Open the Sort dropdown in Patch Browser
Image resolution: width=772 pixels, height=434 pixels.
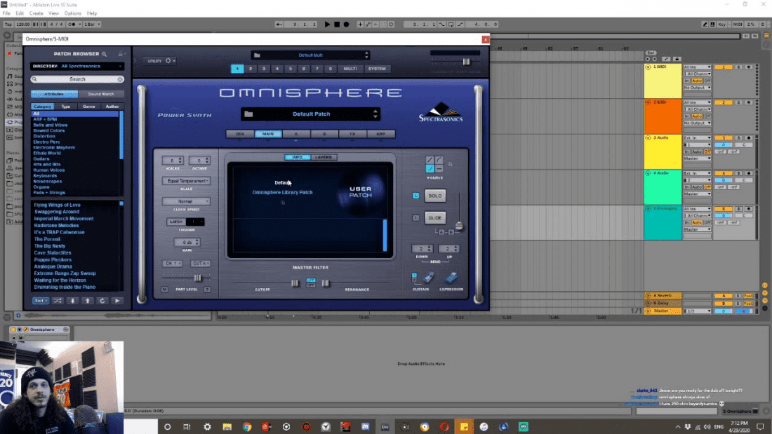41,301
